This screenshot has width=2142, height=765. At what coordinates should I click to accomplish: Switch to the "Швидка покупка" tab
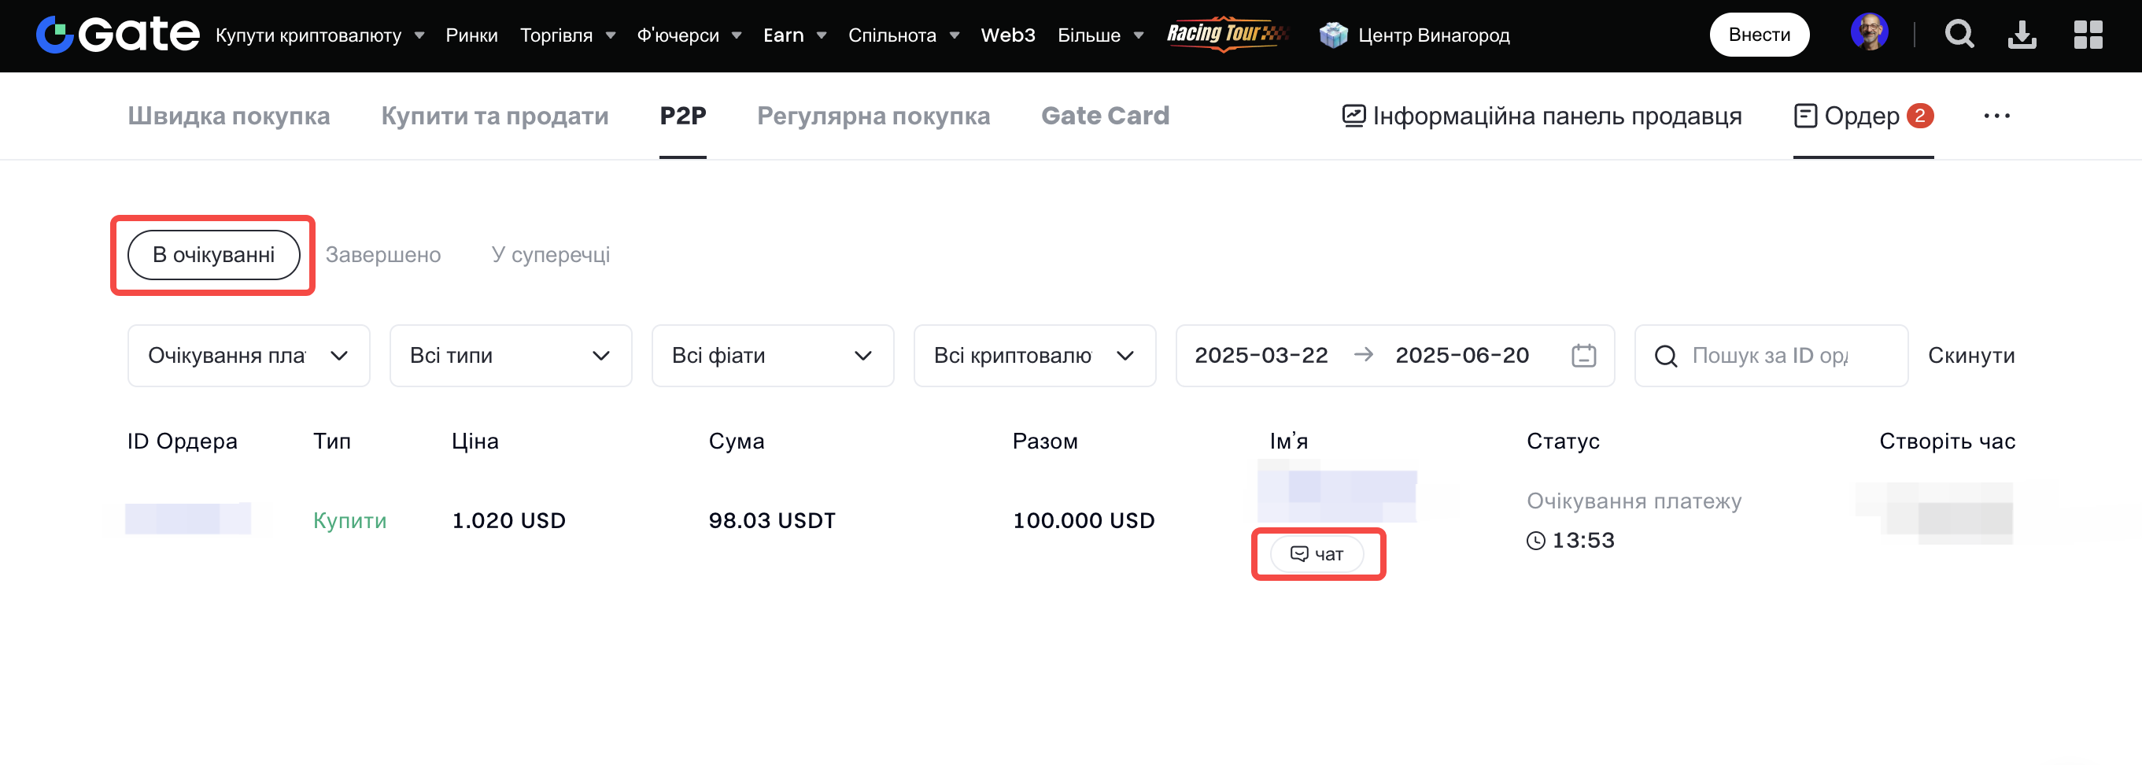pos(229,116)
